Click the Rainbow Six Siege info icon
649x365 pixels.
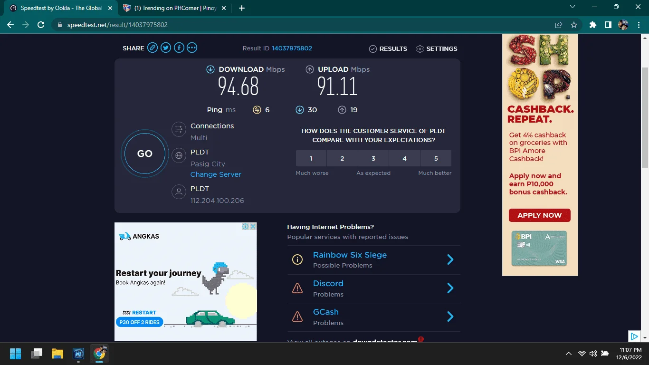tap(297, 259)
